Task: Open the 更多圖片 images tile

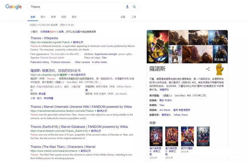Action: tap(220, 54)
